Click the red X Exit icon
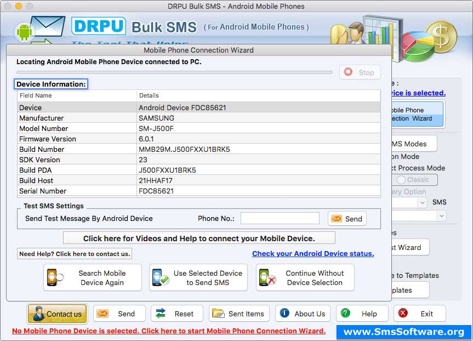Image resolution: width=473 pixels, height=341 pixels. pyautogui.click(x=403, y=313)
